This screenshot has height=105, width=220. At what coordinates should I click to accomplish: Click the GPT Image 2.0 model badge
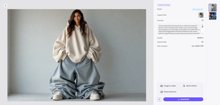198,9
